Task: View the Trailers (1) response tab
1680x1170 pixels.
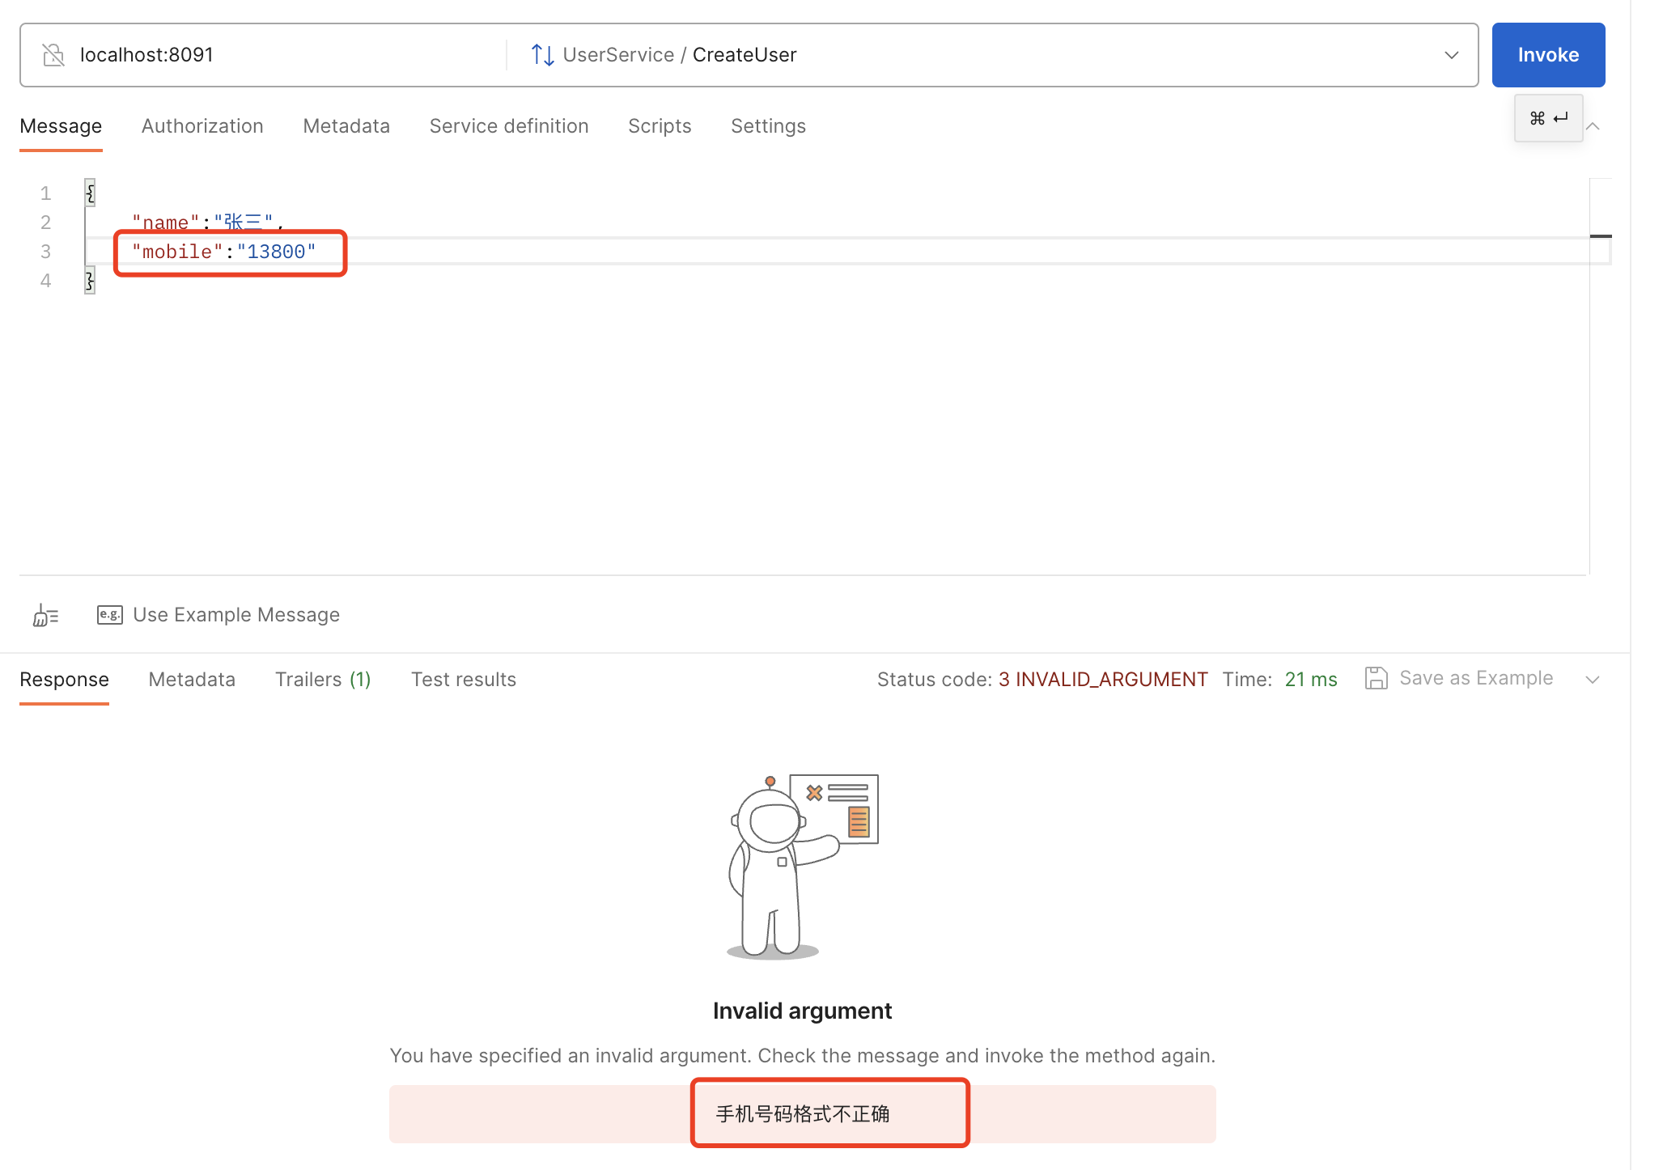Action: [322, 680]
